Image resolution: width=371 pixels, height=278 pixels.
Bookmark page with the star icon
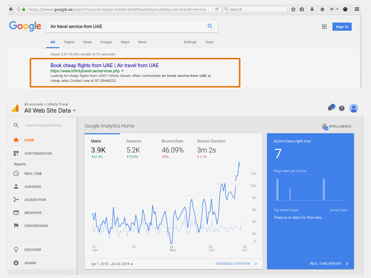point(293,9)
